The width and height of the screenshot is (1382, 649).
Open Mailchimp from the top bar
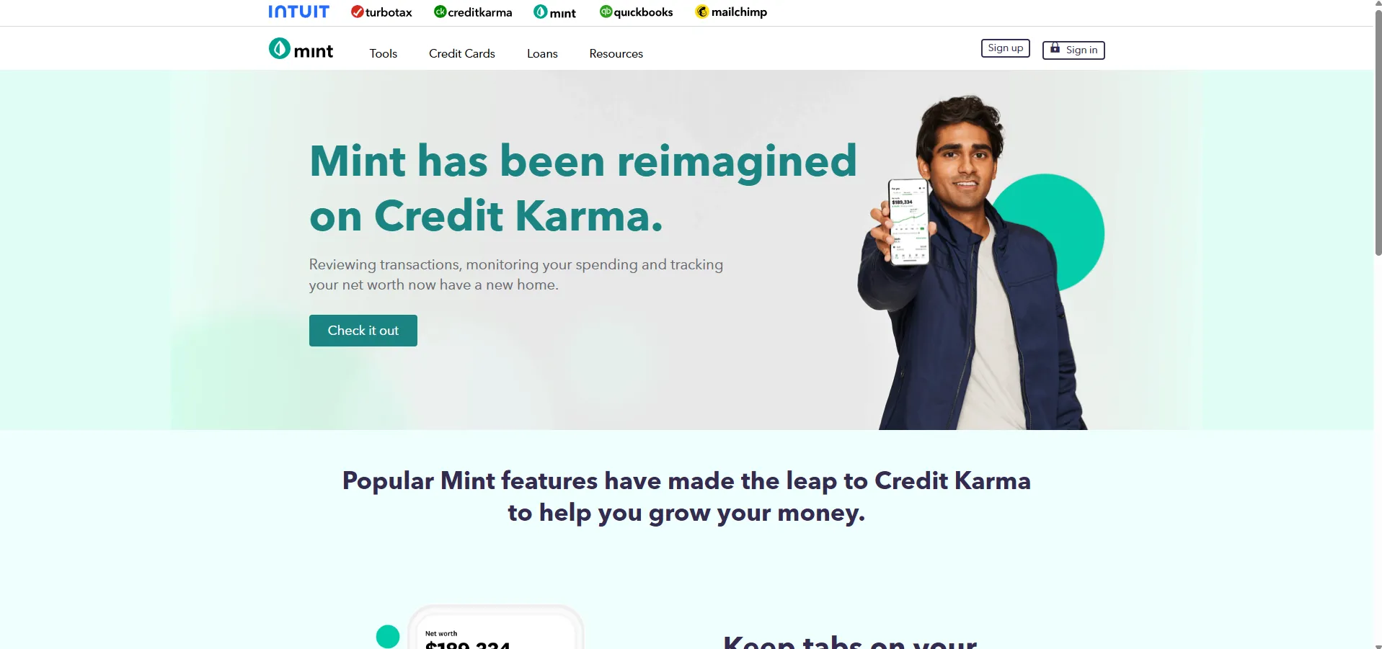pyautogui.click(x=731, y=12)
